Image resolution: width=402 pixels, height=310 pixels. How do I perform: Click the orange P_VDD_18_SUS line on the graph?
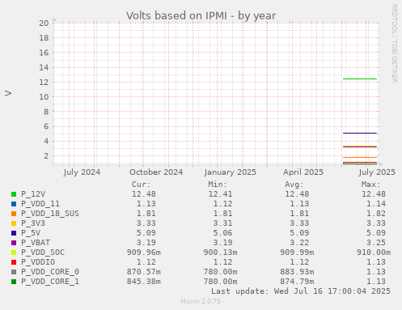(360, 157)
